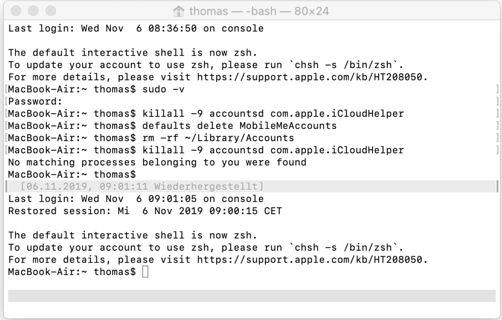
Task: Click the "No matching processes" output line
Action: (x=157, y=162)
